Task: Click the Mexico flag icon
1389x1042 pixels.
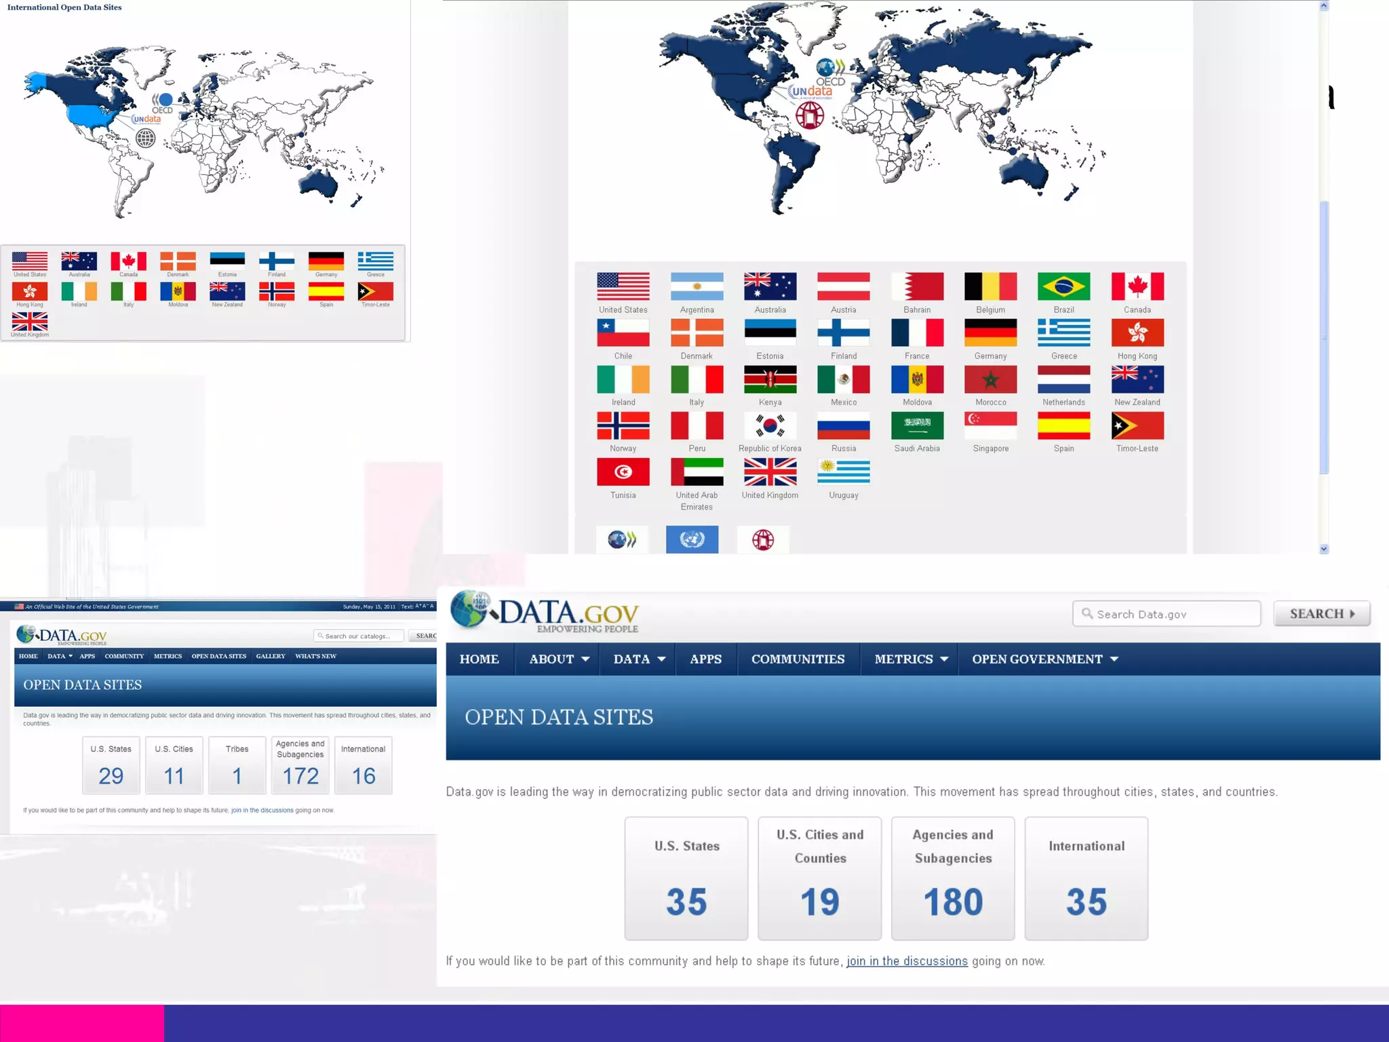Action: pos(843,379)
